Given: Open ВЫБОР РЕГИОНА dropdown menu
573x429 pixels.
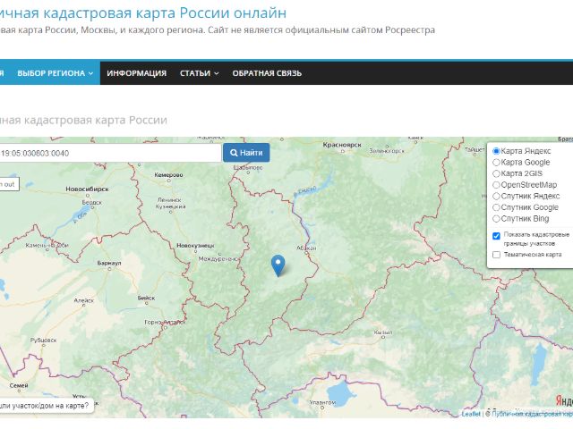Looking at the screenshot, I should [x=56, y=73].
